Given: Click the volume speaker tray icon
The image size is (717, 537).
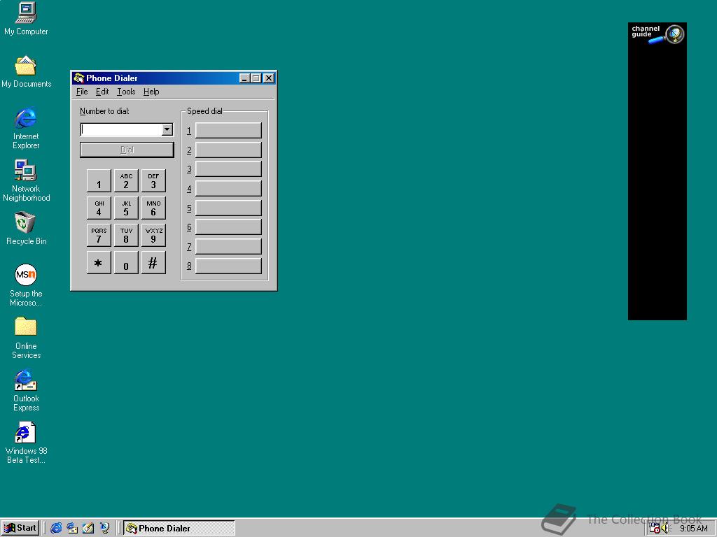Looking at the screenshot, I should pos(665,529).
